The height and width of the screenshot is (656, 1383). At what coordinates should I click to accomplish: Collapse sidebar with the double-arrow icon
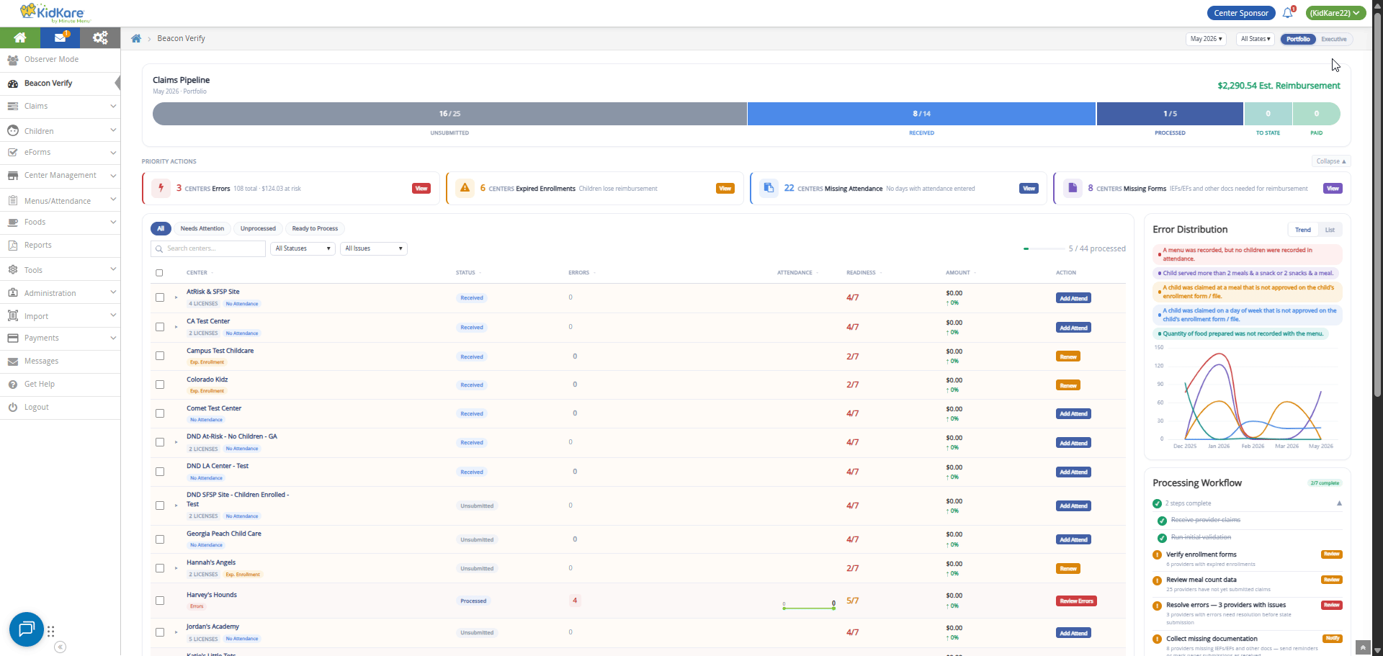tap(61, 647)
